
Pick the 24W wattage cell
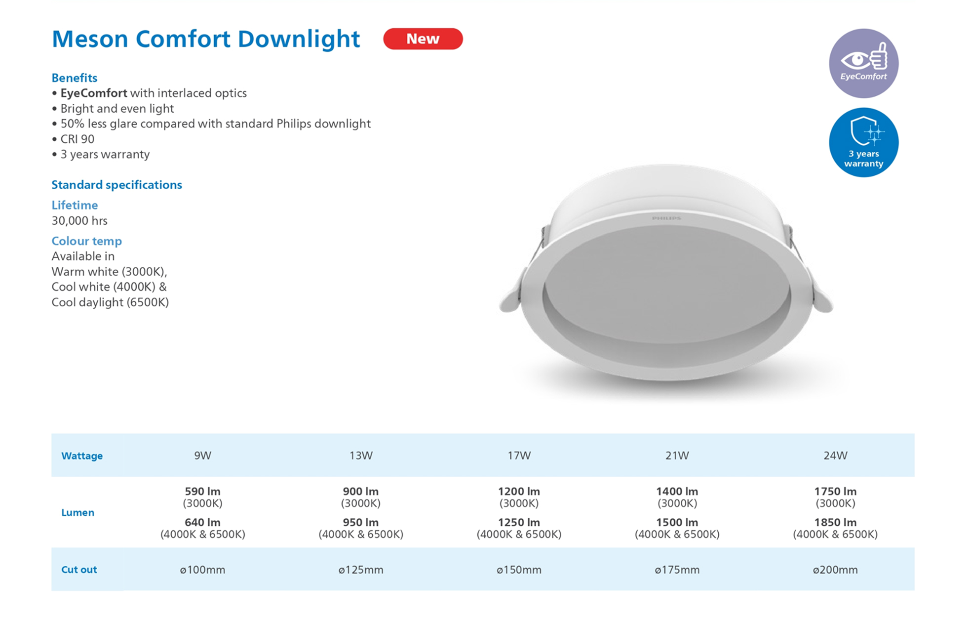click(835, 456)
